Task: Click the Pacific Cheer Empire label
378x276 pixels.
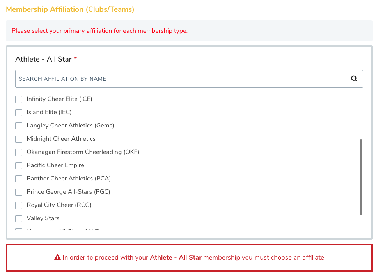Action: (55, 165)
